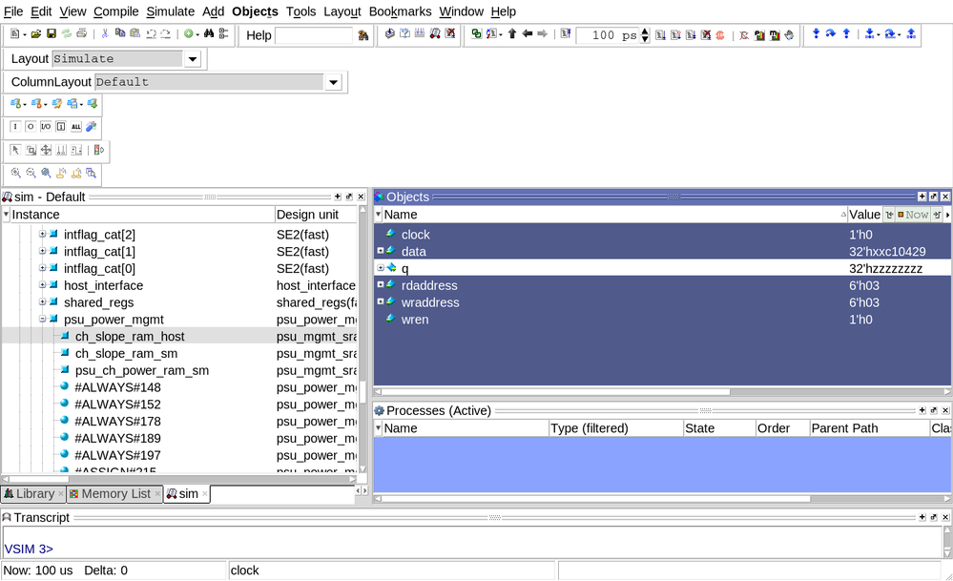This screenshot has width=953, height=581.
Task: Toggle the 'I' input ports filter button
Action: pyautogui.click(x=15, y=127)
